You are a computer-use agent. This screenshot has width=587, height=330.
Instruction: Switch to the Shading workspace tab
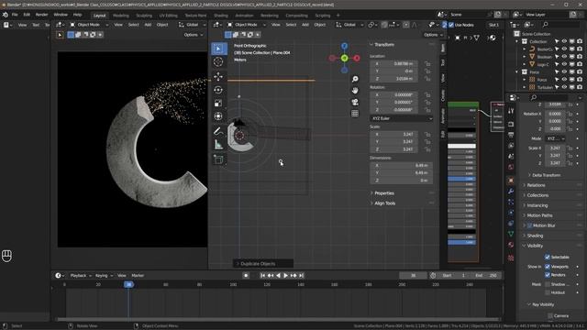tap(221, 16)
